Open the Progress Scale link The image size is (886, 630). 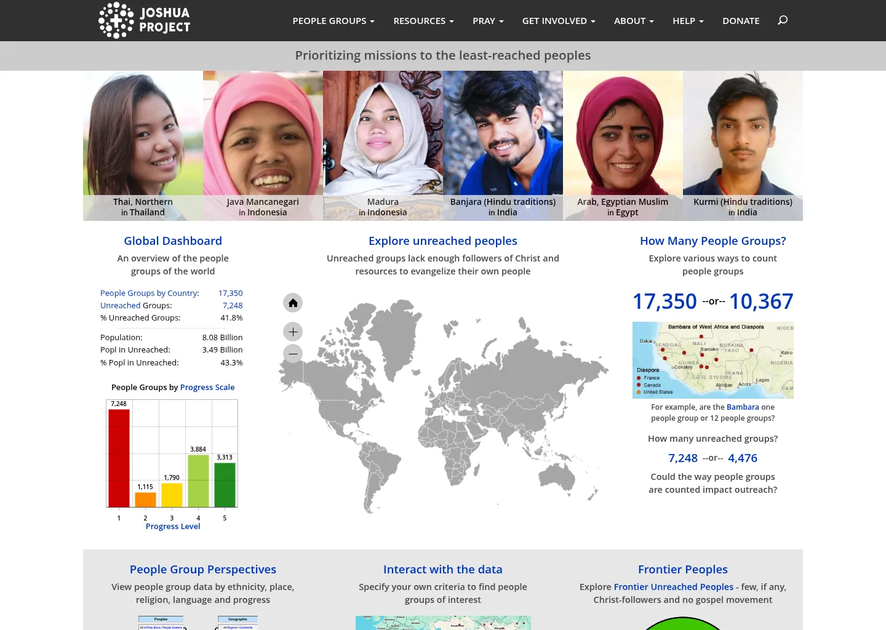coord(207,388)
